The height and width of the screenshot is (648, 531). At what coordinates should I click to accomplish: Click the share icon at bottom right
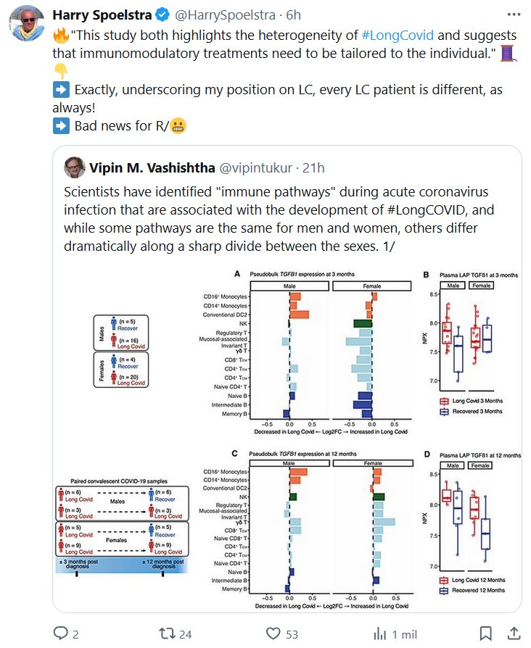[x=513, y=634]
